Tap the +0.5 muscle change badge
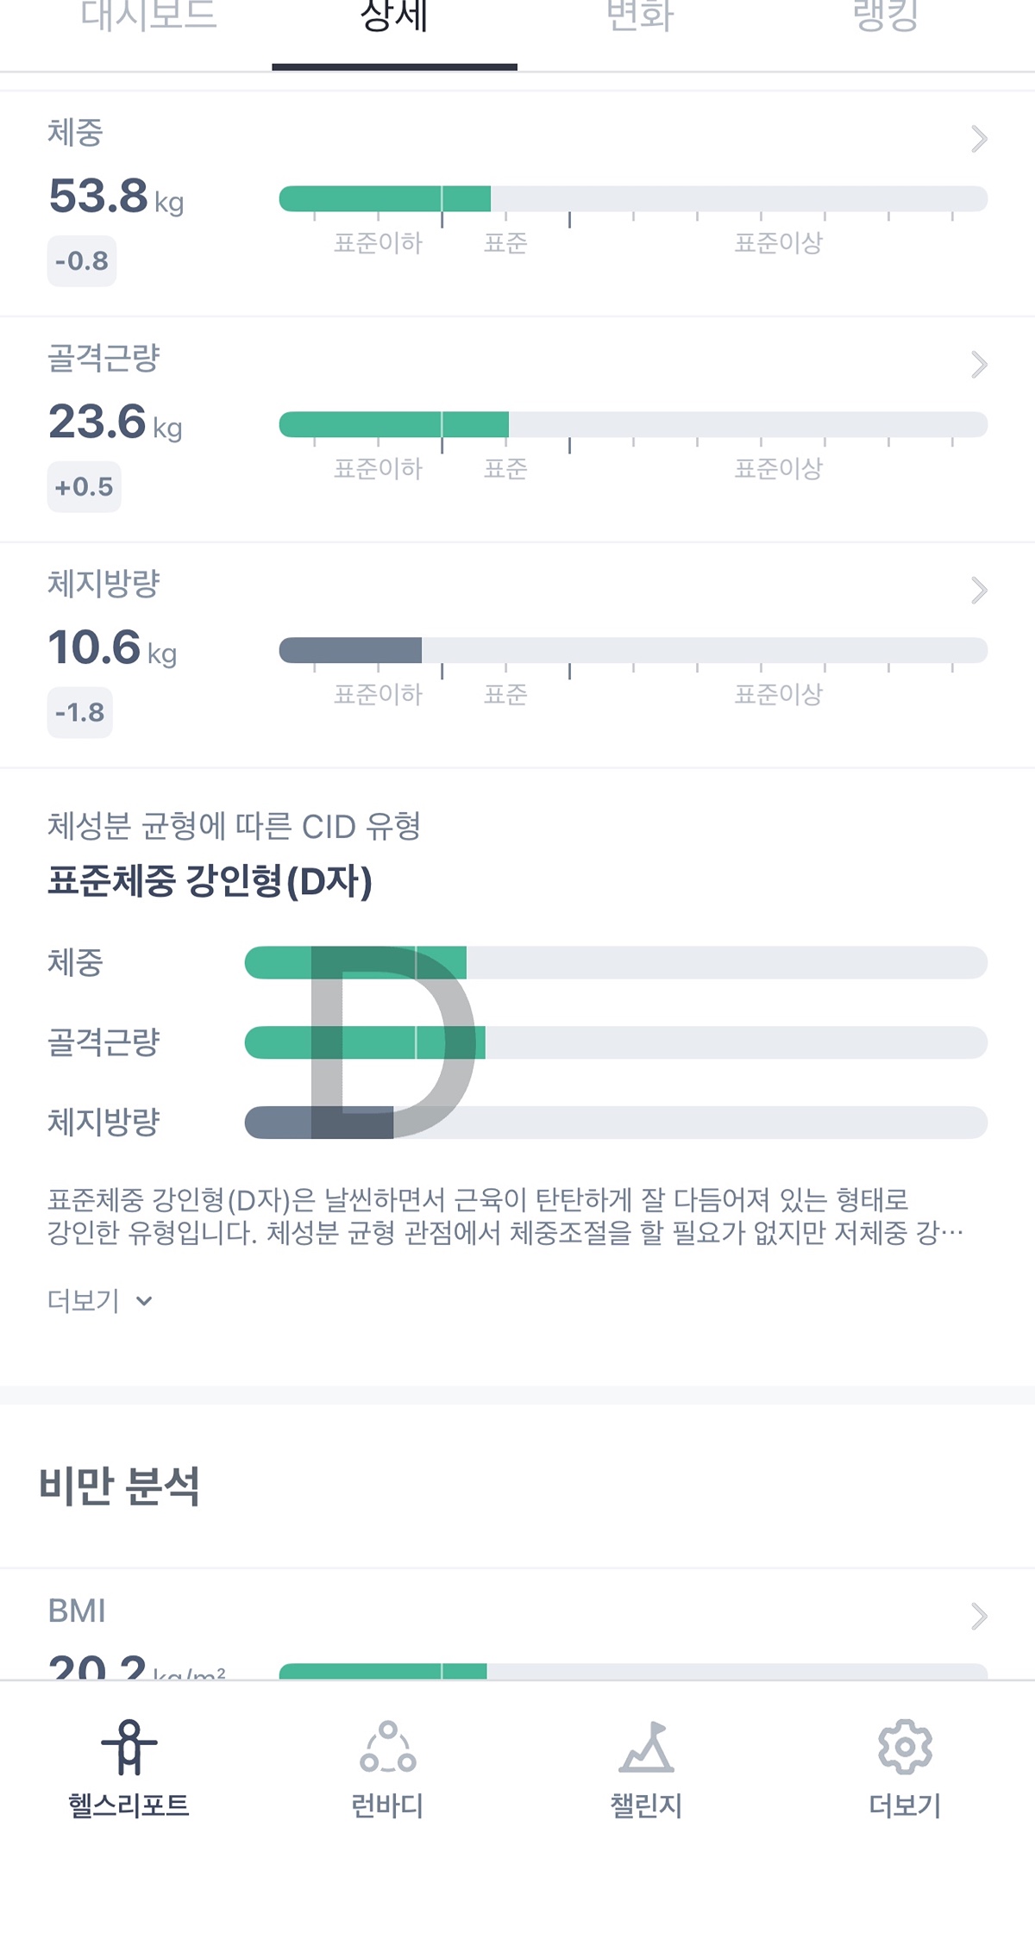This screenshot has height=1933, width=1035. [x=84, y=486]
